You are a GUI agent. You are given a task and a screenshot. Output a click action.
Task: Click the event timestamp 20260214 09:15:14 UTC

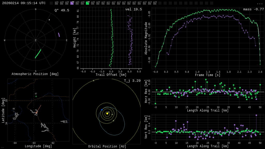click(x=24, y=3)
